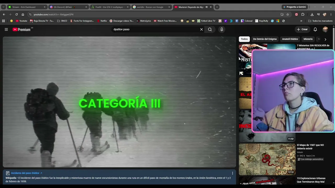Image resolution: width=335 pixels, height=188 pixels.
Task: Open the Extensions puzzle menu
Action: (303, 14)
